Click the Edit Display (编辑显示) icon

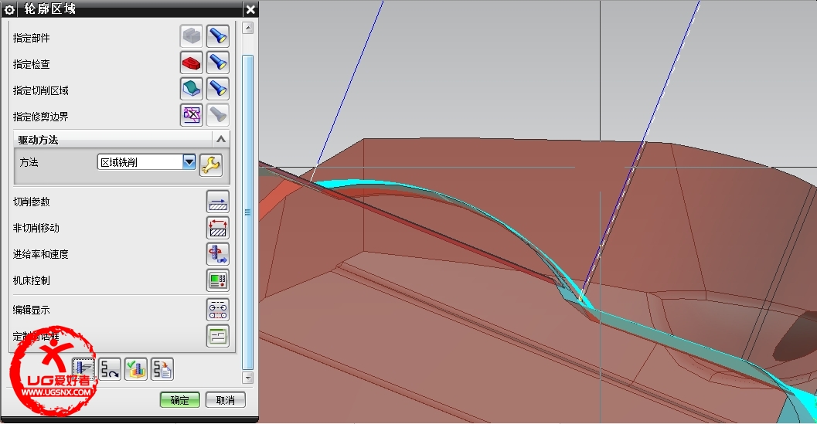218,310
